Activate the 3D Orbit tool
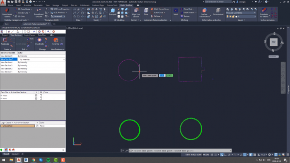This screenshot has width=290, height=163. coord(20,17)
